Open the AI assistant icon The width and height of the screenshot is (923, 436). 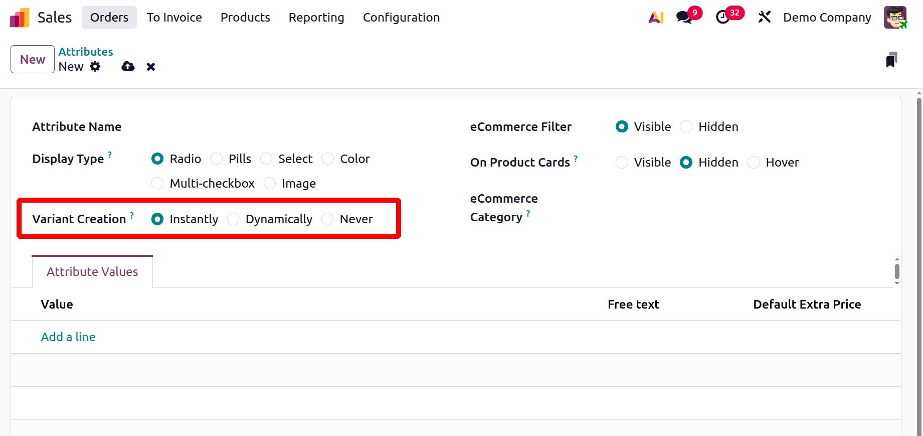point(656,18)
